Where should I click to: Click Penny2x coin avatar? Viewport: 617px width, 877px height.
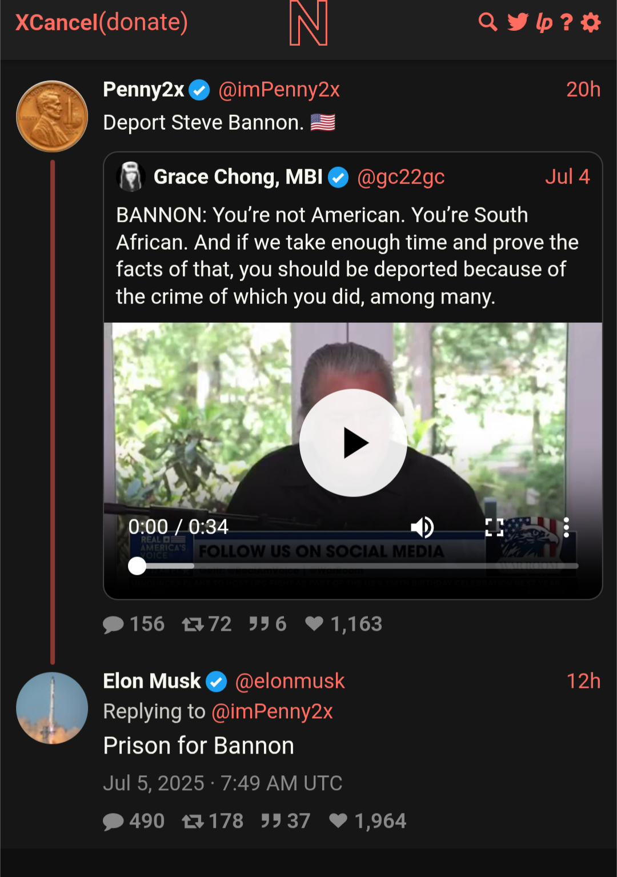tap(52, 116)
